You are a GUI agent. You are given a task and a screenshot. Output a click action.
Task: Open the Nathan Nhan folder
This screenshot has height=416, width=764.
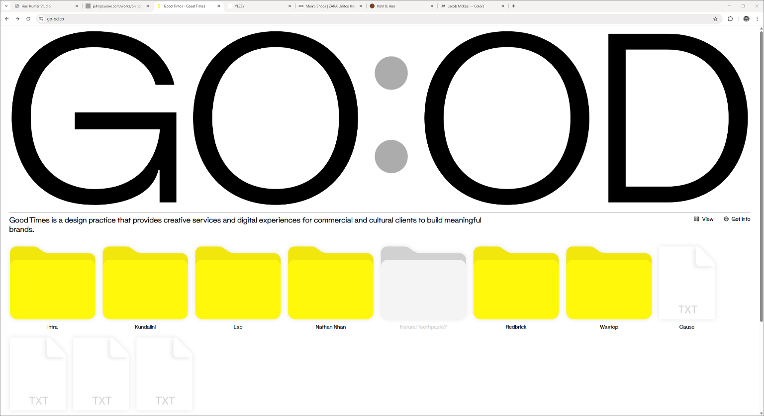[331, 284]
